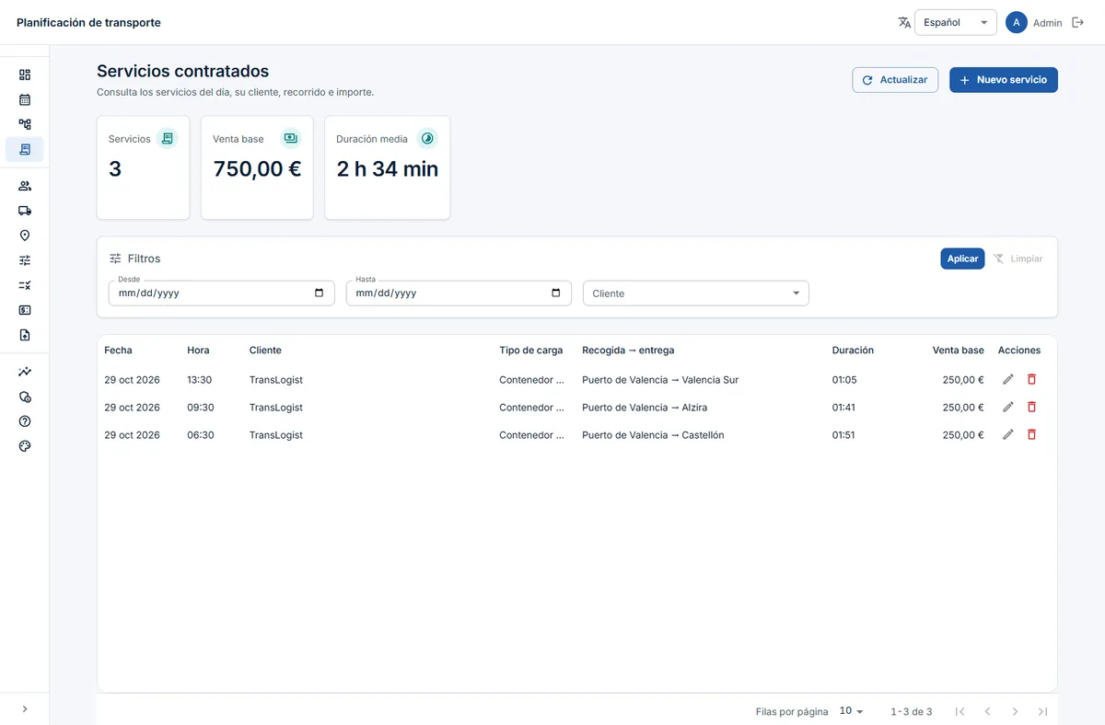Open the hierarchy tree icon in sidebar
1105x725 pixels.
click(25, 124)
